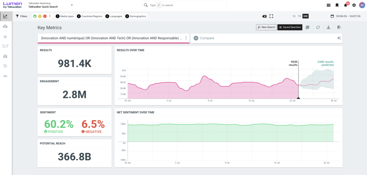Open the calendar date range picker
Image resolution: width=367 pixels, height=175 pixels.
(345, 16)
